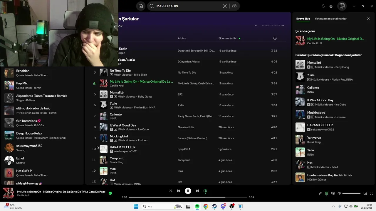The width and height of the screenshot is (376, 211).
Task: Play Mentalité from the queue panel
Action: coord(333,65)
